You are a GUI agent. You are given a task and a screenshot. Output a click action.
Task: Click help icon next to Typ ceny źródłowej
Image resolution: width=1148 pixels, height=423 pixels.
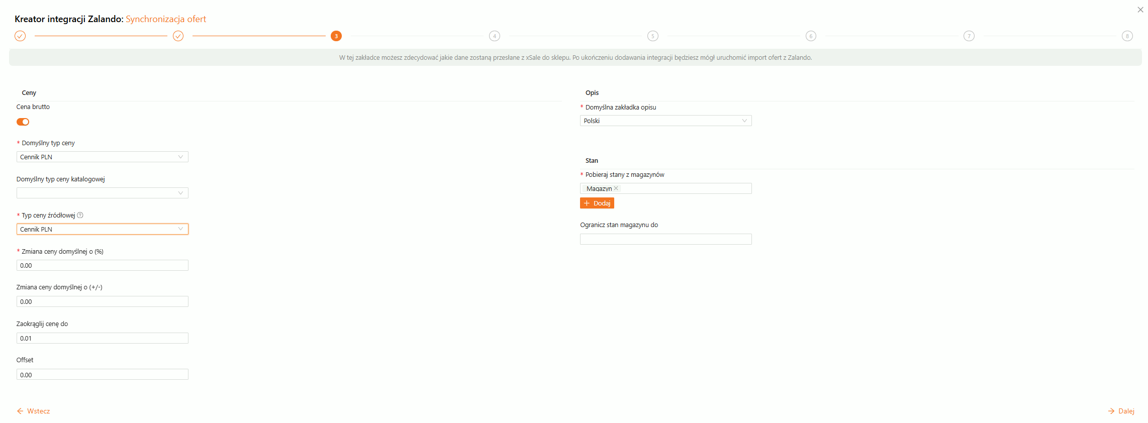[x=80, y=216]
